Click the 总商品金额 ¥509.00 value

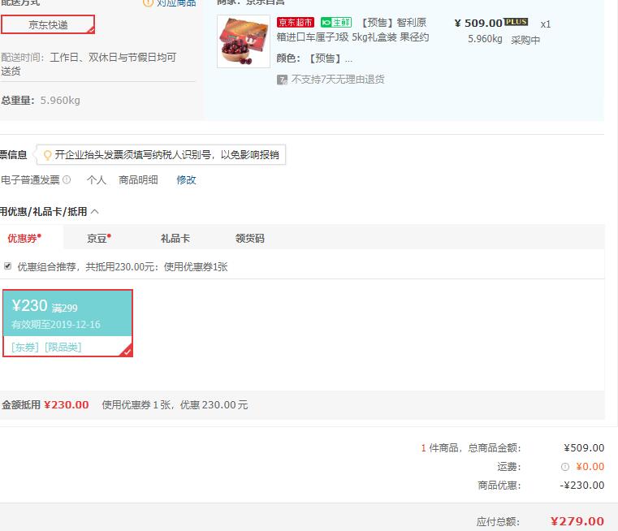coord(584,448)
